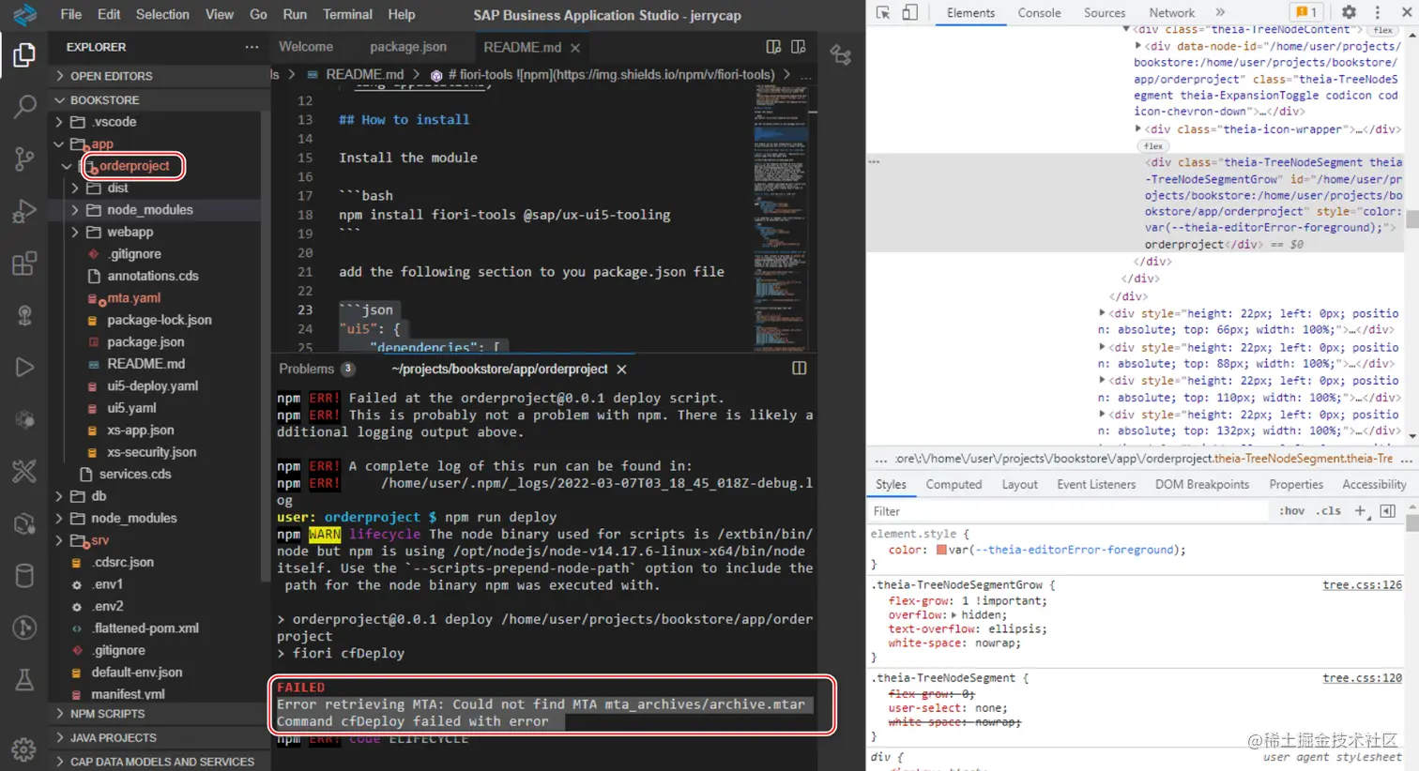
Task: Open the Extensions view icon
Action: [24, 264]
